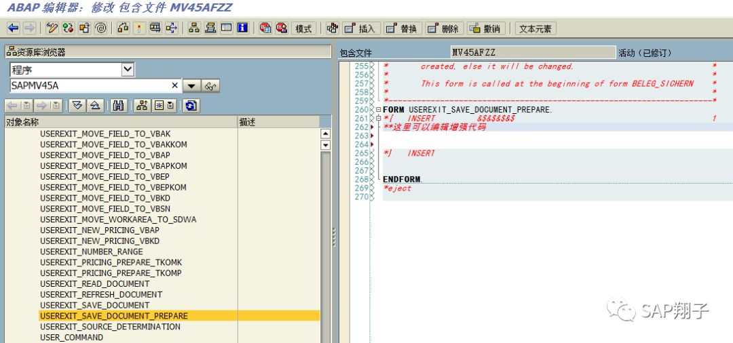Image resolution: width=733 pixels, height=343 pixels.
Task: Click the 删除 Delete button
Action: pos(444,28)
